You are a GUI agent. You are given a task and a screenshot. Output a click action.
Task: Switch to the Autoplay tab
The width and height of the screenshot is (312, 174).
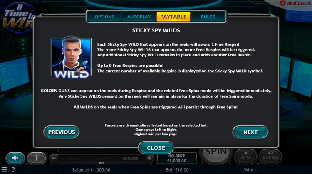click(139, 17)
